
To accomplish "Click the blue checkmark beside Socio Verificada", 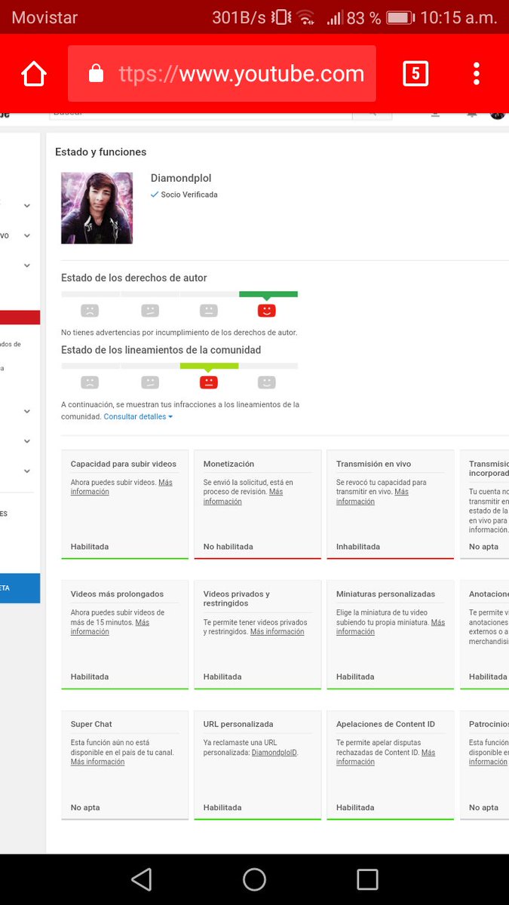I will (x=155, y=195).
